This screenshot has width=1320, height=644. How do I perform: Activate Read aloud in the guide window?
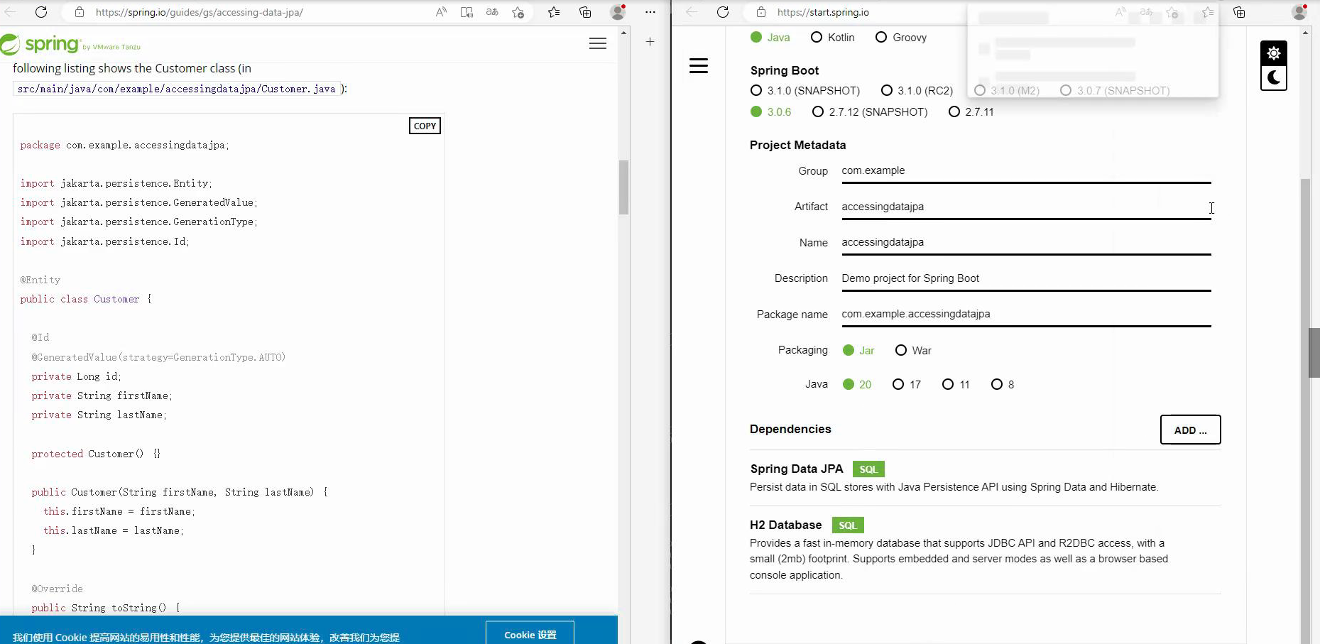coord(441,12)
